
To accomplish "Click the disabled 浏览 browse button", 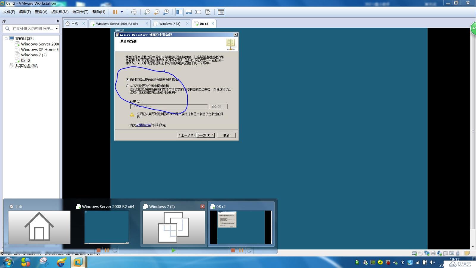I will 218,106.
